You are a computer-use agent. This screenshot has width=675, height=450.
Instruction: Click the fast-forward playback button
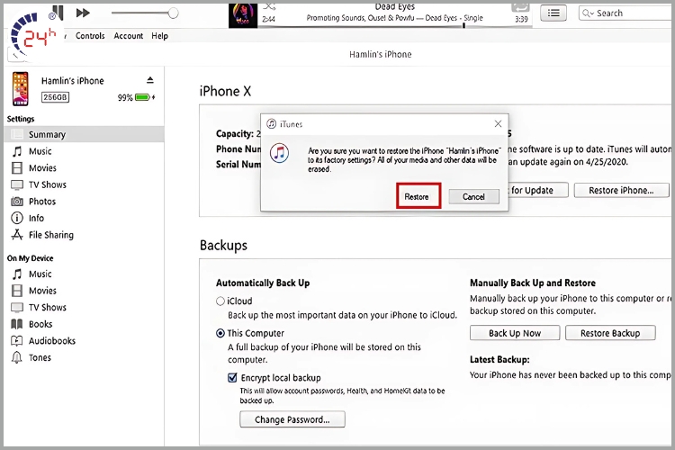tap(83, 13)
